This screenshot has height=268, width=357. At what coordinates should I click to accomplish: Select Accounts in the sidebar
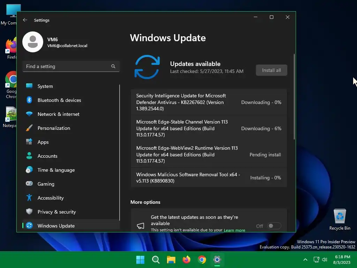point(71,156)
